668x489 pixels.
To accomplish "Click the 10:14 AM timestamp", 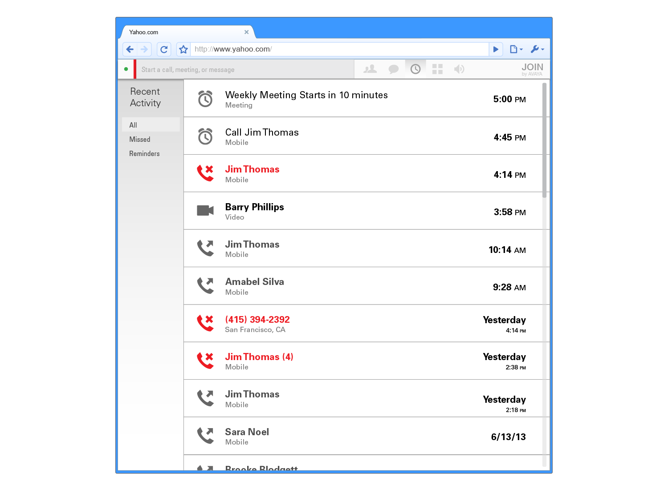I will coord(507,250).
